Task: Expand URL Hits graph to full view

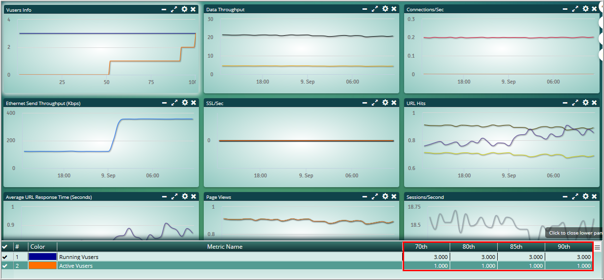Action: coord(575,103)
